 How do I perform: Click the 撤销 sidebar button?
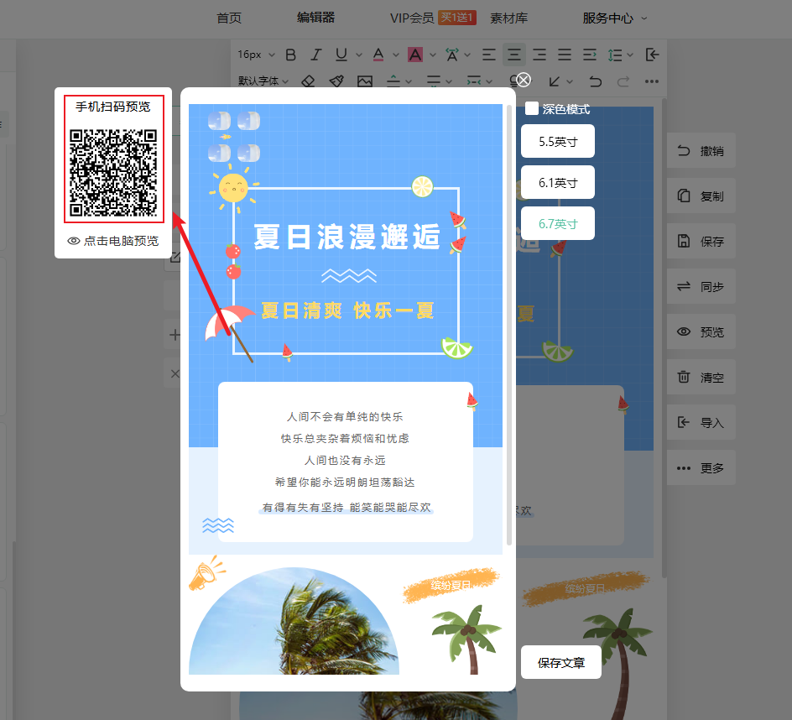(701, 150)
